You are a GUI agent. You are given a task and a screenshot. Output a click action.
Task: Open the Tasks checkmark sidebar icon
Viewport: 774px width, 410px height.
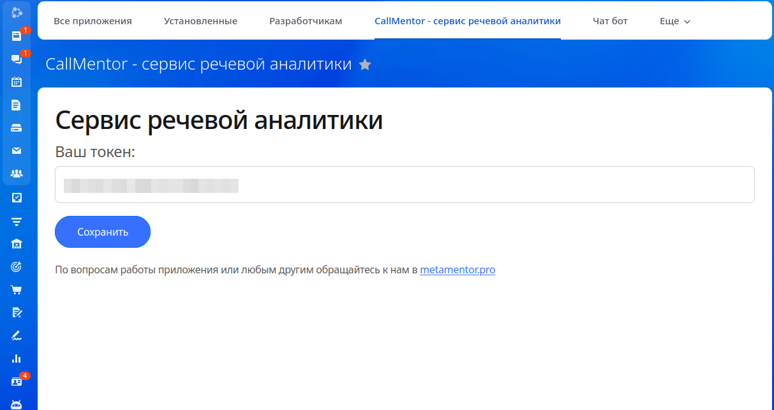(x=17, y=197)
